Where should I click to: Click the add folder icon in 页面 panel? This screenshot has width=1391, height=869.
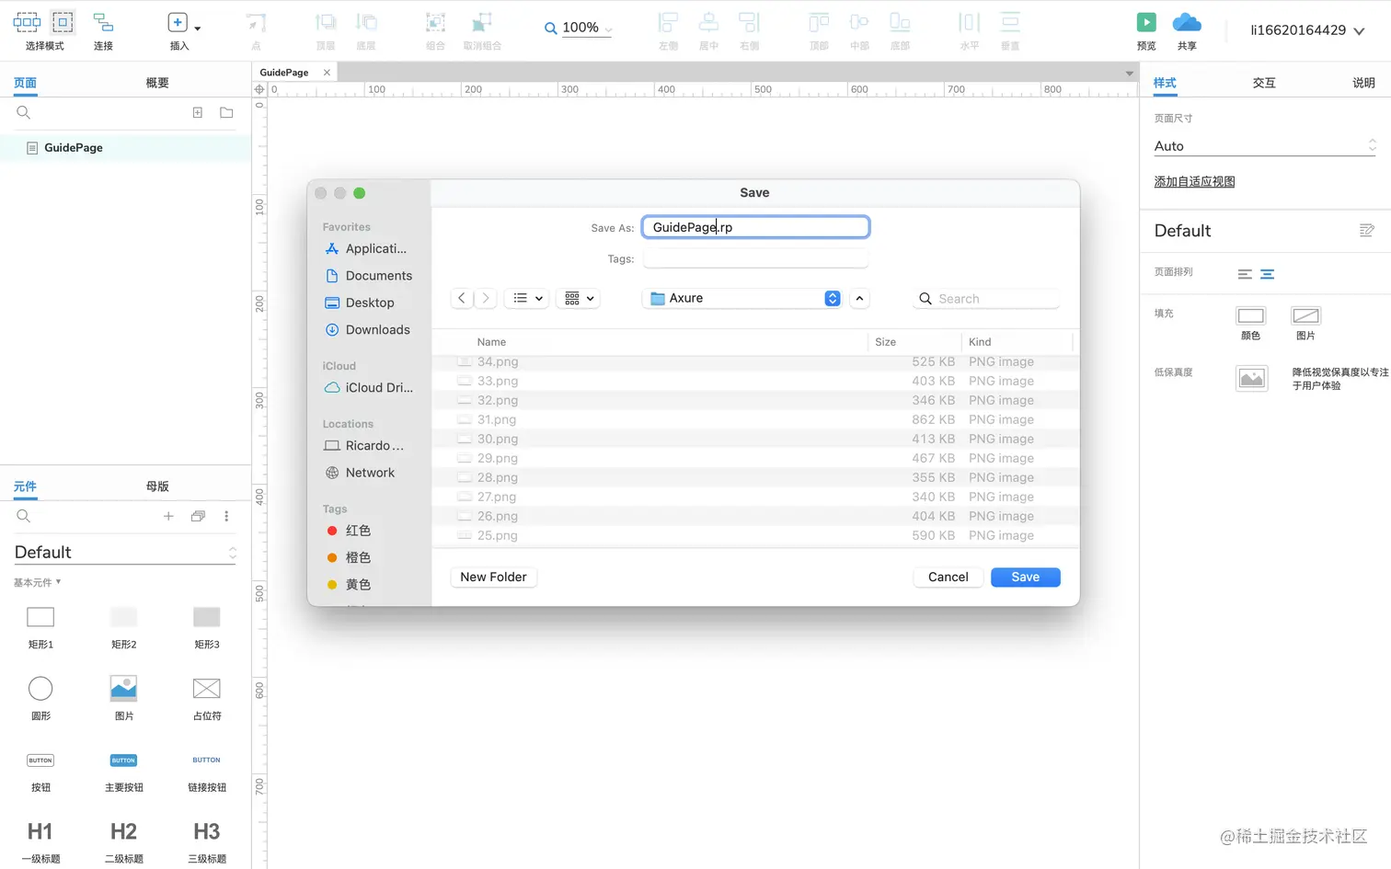click(226, 112)
